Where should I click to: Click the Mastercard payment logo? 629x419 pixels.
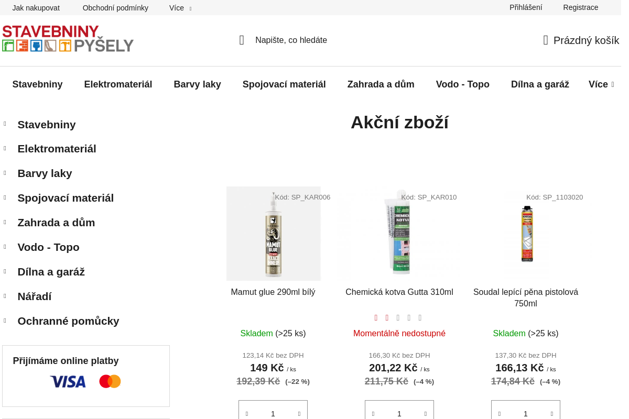(110, 381)
